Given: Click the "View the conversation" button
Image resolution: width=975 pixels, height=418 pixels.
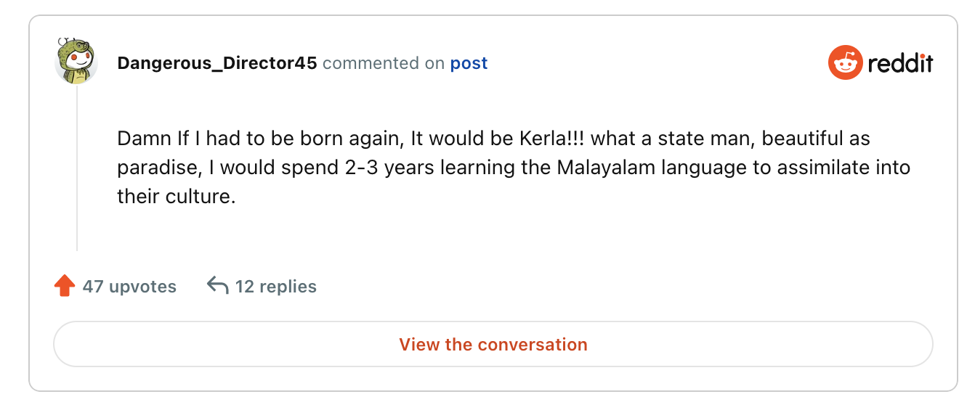Looking at the screenshot, I should 493,344.
